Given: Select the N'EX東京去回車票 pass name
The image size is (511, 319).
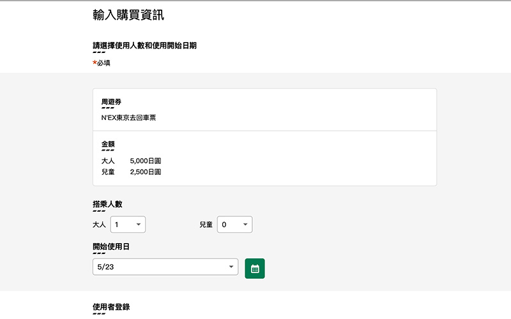Looking at the screenshot, I should 128,117.
